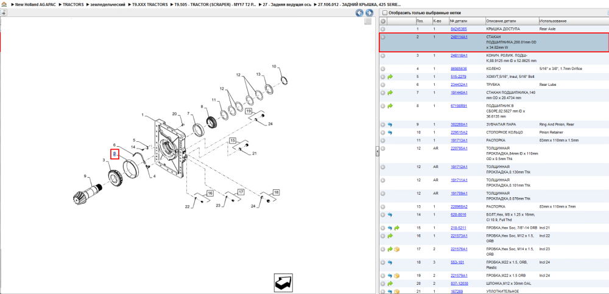
Task: Select callout 1 cover label in diagram
Action: [x=143, y=115]
